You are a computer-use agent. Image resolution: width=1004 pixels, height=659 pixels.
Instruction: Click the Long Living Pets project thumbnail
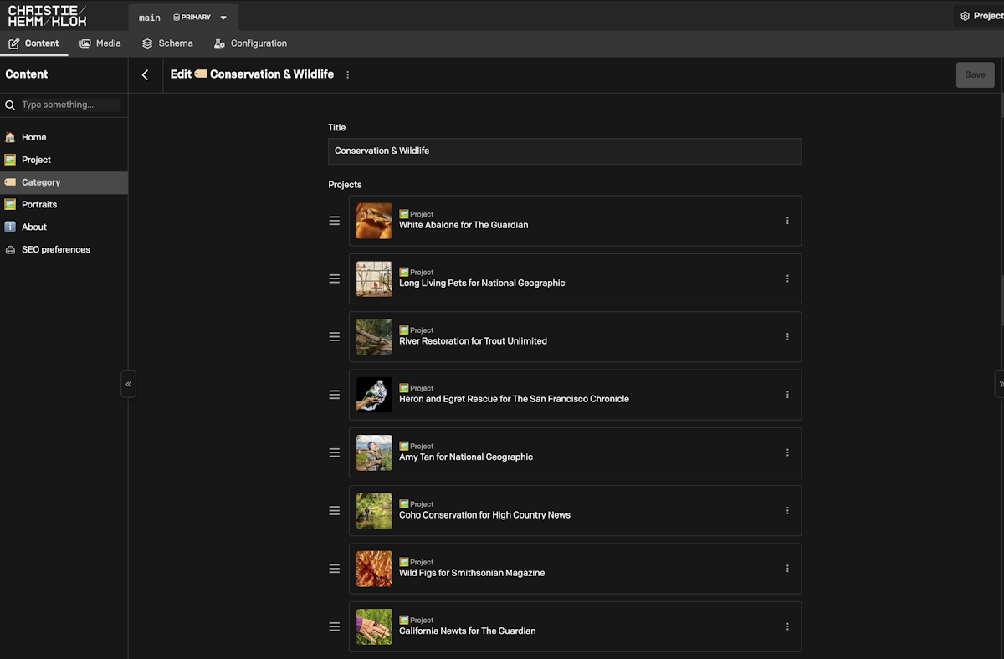(374, 279)
